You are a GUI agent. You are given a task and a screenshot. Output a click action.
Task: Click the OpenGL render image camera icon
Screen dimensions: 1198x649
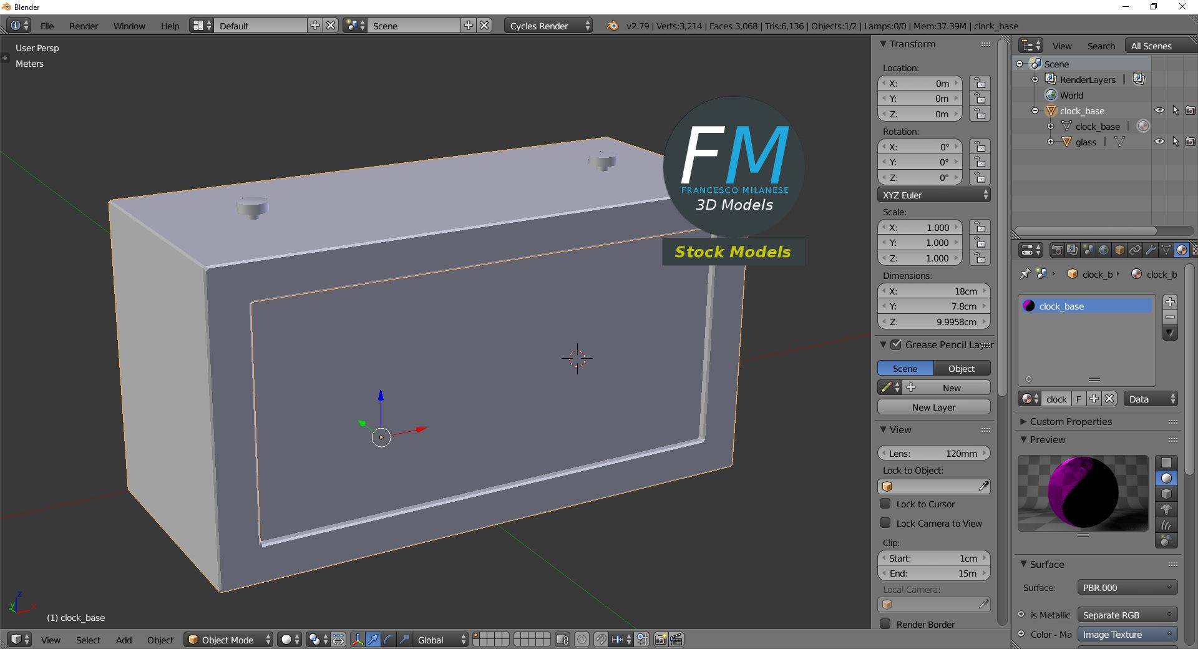point(661,640)
